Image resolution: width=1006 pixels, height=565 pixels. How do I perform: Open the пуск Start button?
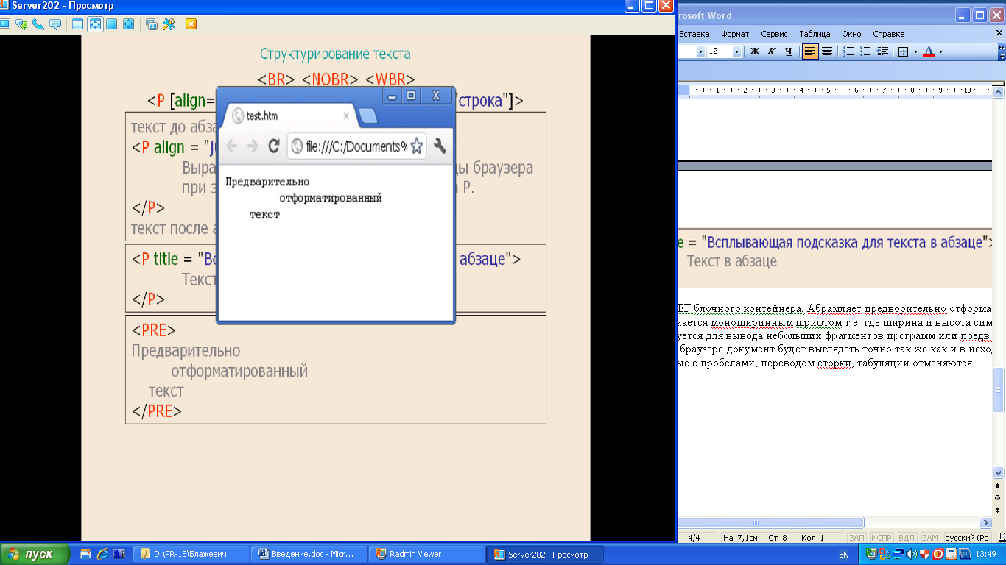(35, 555)
